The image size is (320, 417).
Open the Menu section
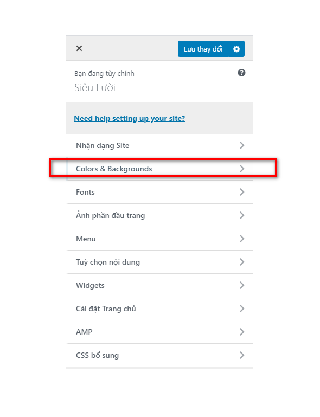[159, 239]
